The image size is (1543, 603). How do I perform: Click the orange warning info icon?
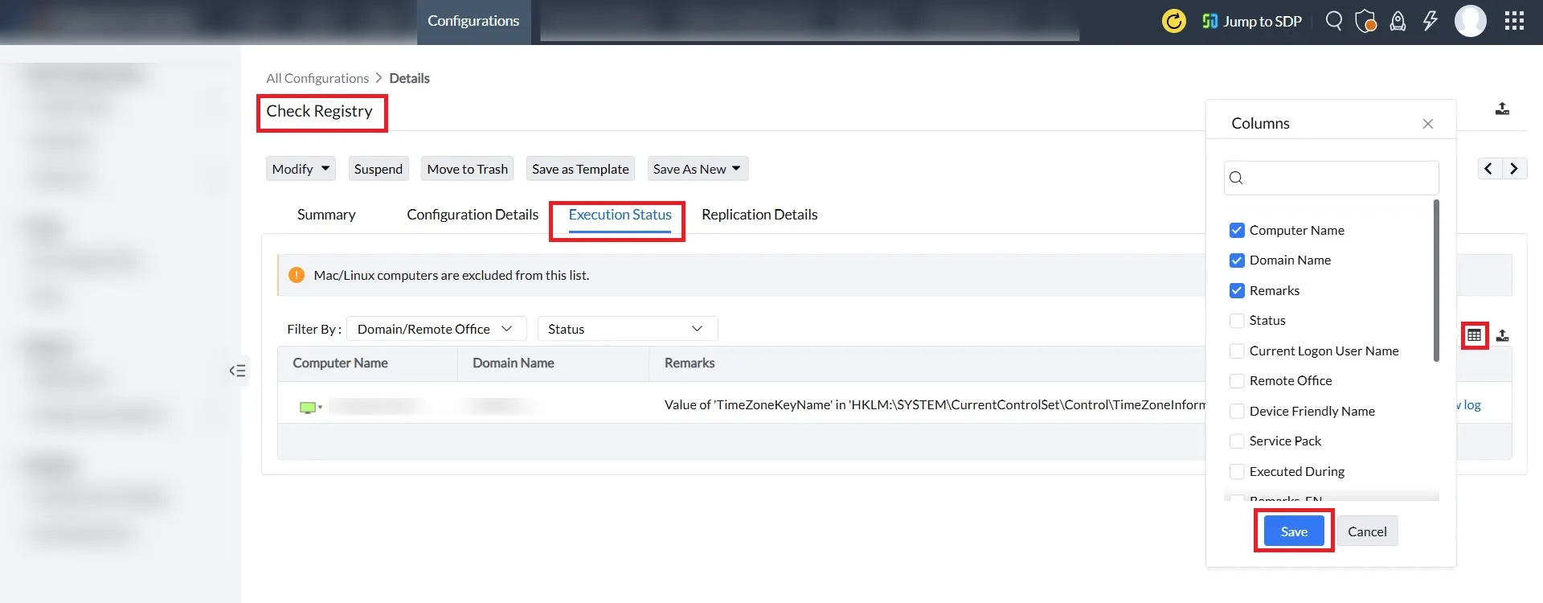pyautogui.click(x=297, y=275)
